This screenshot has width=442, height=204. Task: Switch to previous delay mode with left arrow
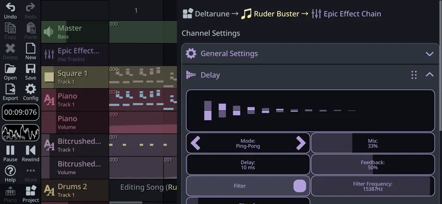(x=196, y=143)
